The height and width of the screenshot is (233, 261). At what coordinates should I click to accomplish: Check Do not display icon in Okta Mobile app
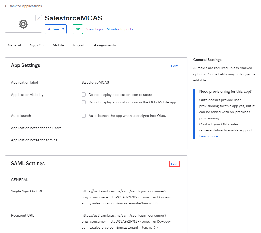(x=84, y=102)
